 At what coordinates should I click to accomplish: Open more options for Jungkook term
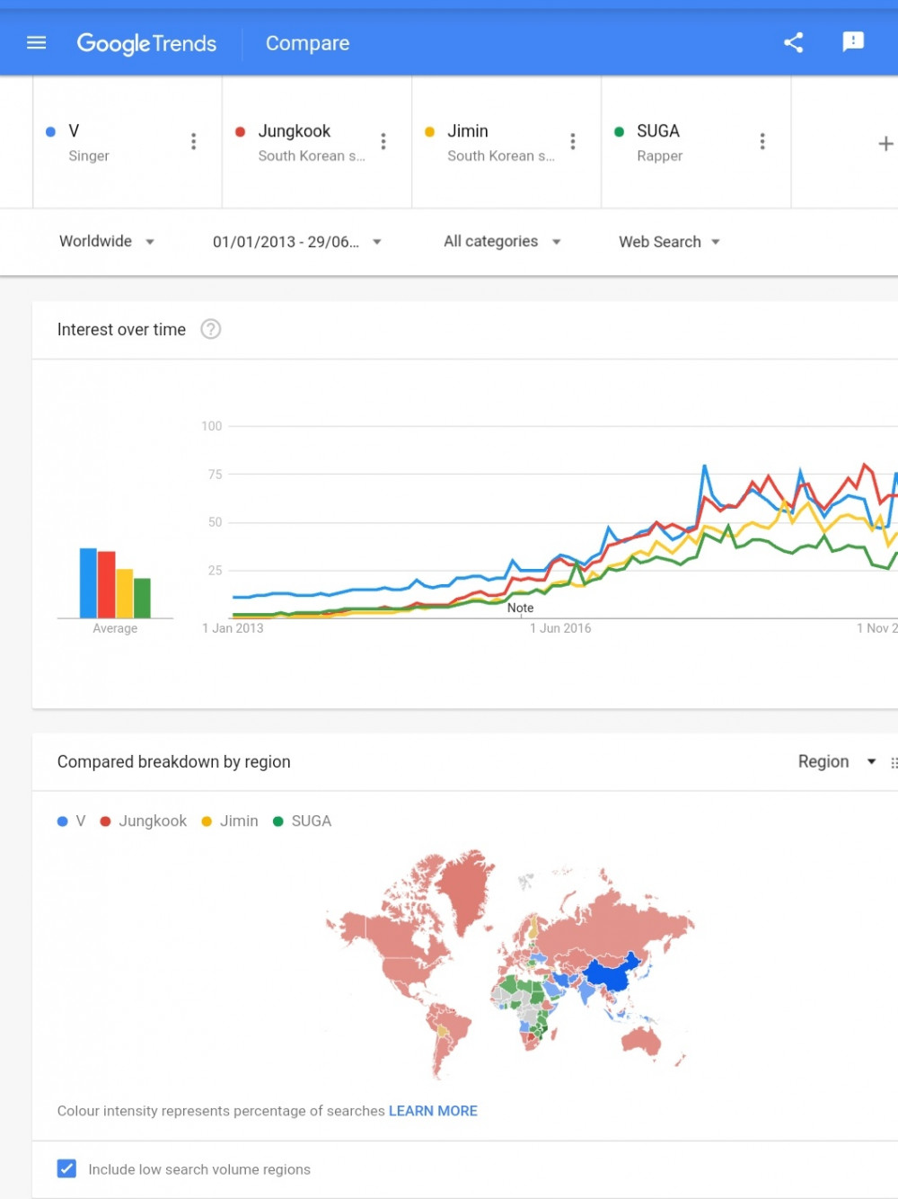click(383, 141)
